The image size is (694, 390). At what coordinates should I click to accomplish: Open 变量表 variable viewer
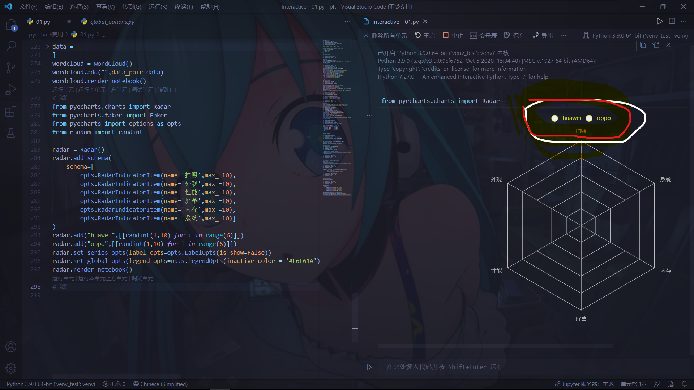(x=483, y=35)
